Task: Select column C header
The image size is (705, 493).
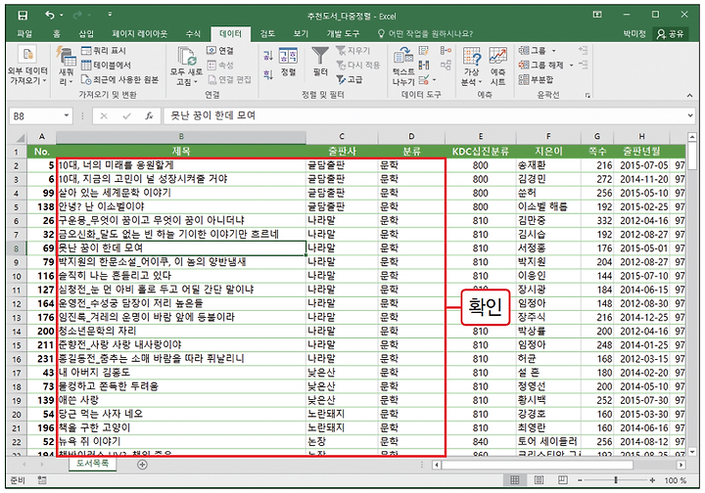Action: 342,137
